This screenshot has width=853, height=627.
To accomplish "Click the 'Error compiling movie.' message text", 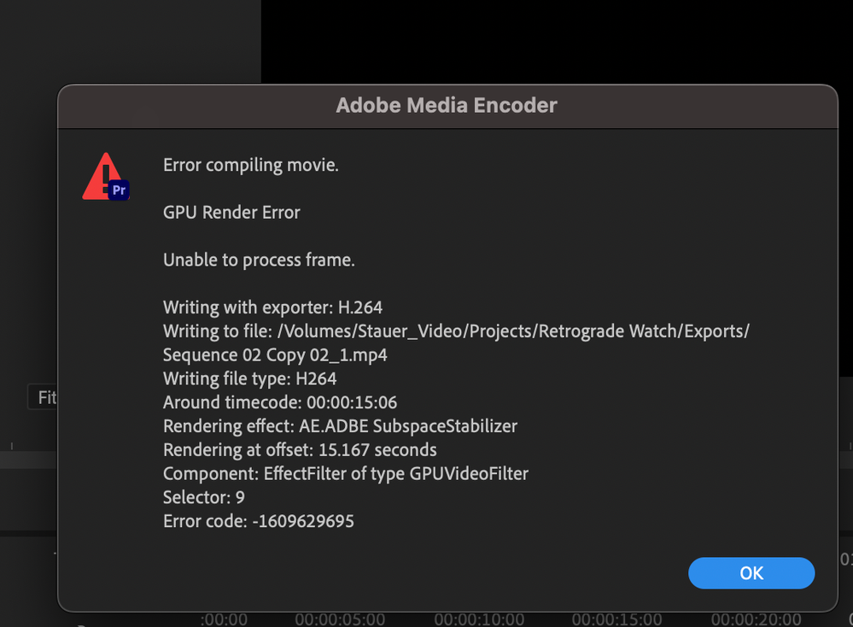I will [251, 166].
